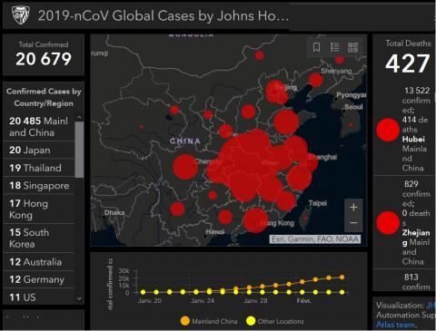Click the Johns Hopkins shield logo
This screenshot has height=331, width=436.
pos(21,15)
